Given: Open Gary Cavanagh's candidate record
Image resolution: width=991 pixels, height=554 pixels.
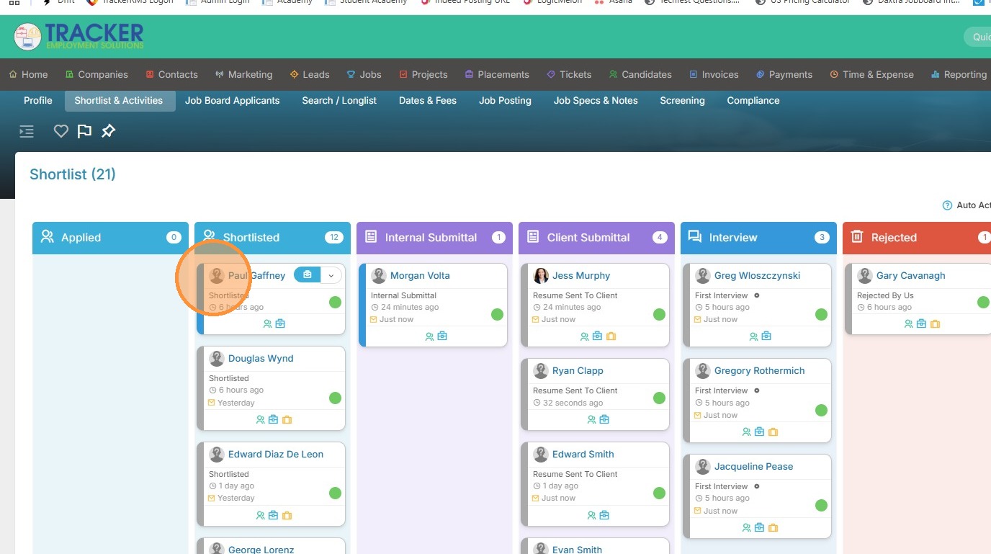Looking at the screenshot, I should [x=911, y=275].
